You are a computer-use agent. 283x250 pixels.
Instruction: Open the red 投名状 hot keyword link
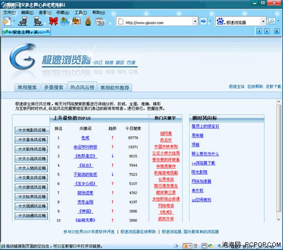[166, 140]
